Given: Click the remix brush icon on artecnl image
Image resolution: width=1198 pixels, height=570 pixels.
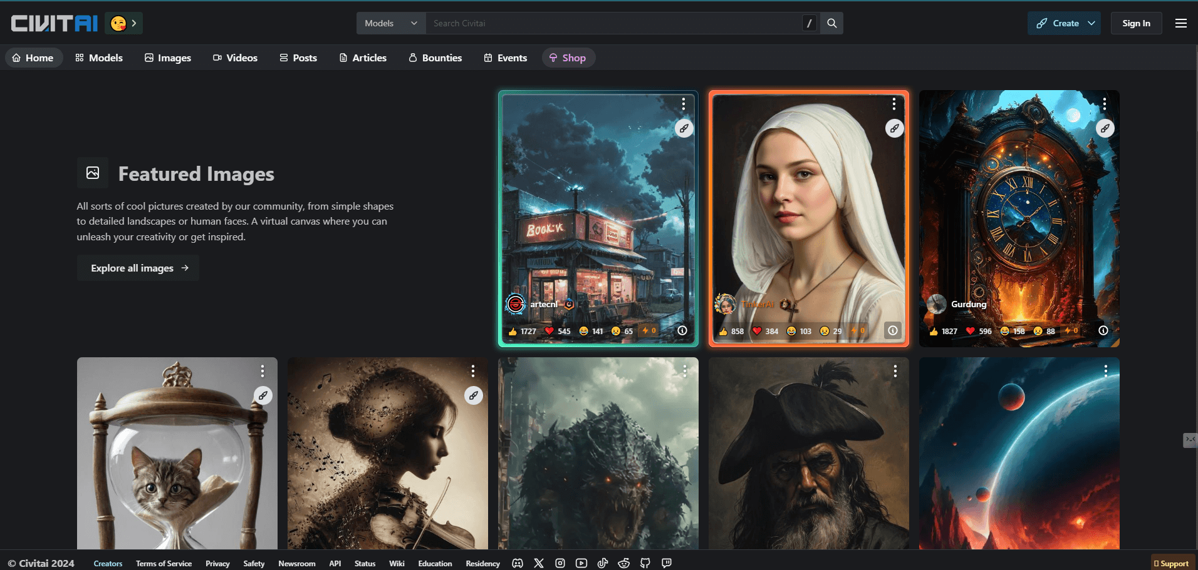Looking at the screenshot, I should pyautogui.click(x=684, y=128).
